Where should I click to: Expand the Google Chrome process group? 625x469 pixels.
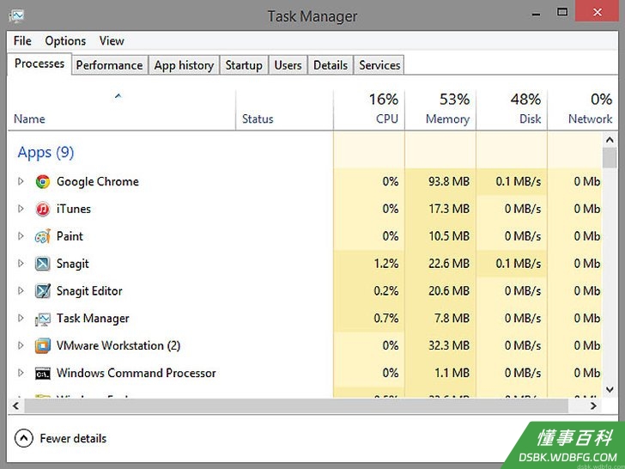coord(21,182)
